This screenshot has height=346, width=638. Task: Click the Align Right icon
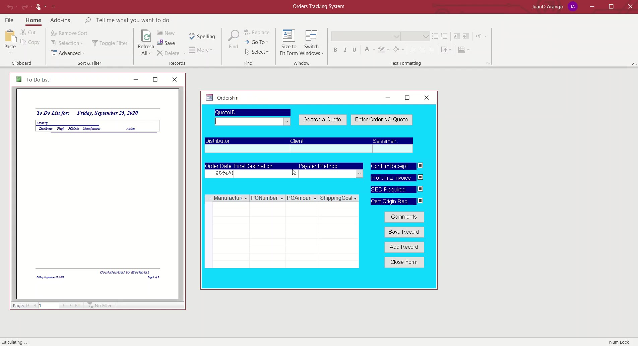432,50
